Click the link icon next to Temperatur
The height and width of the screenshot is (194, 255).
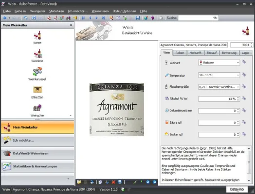(x=244, y=74)
